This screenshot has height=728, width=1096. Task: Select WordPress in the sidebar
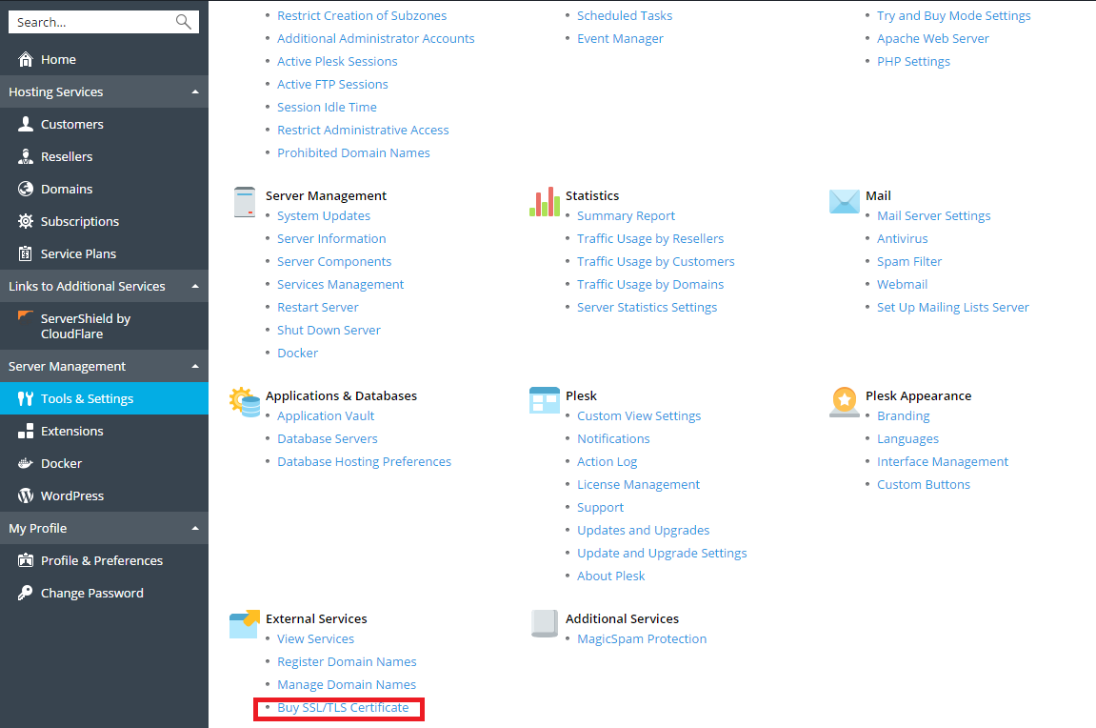click(x=72, y=496)
